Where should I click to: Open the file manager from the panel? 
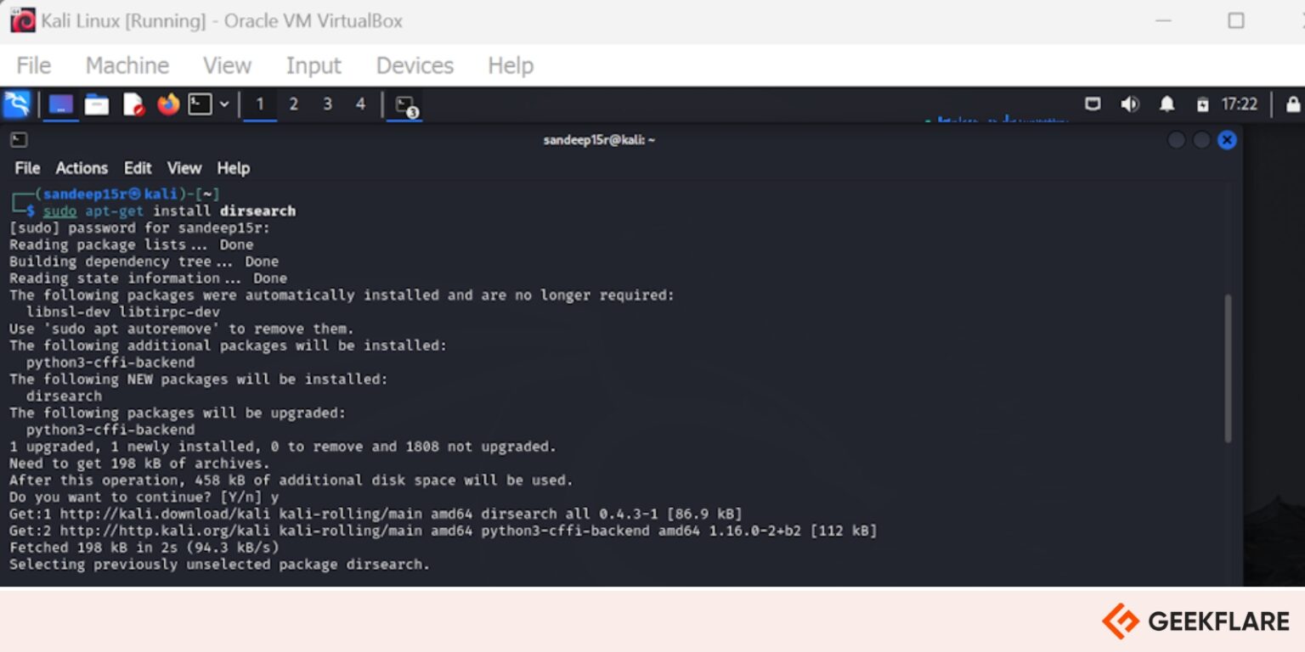(96, 104)
